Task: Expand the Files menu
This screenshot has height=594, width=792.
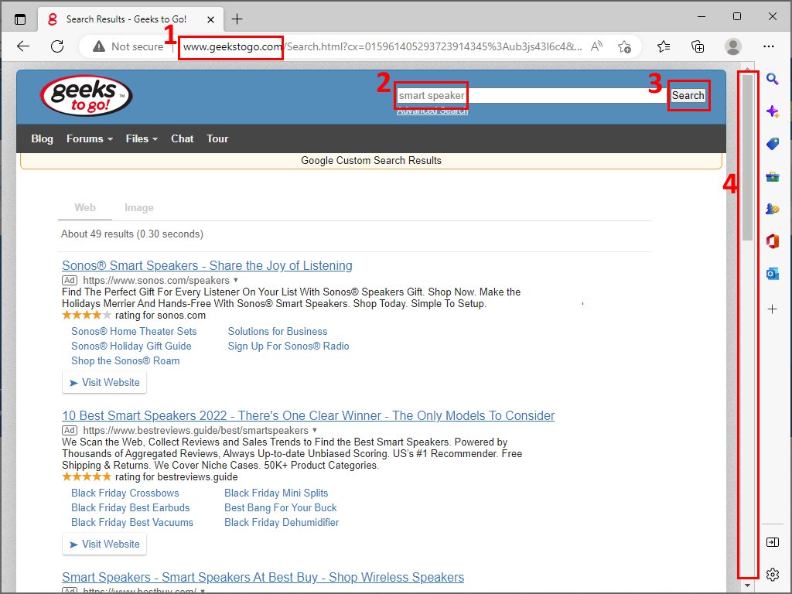Action: click(142, 139)
